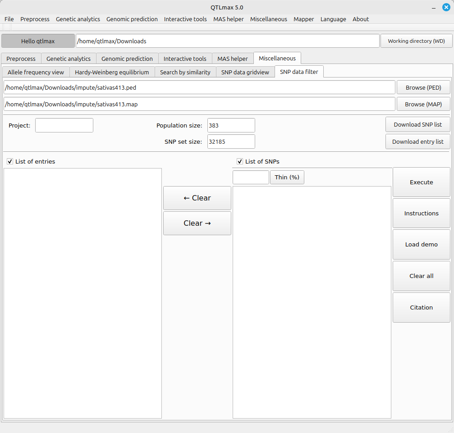Open the Preprocess menu
Image resolution: width=454 pixels, height=433 pixels.
[35, 19]
